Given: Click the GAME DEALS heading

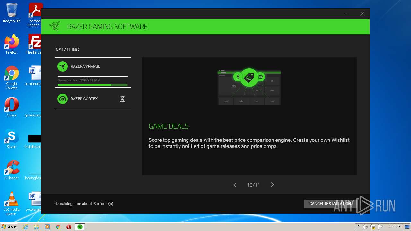Looking at the screenshot, I should point(169,126).
